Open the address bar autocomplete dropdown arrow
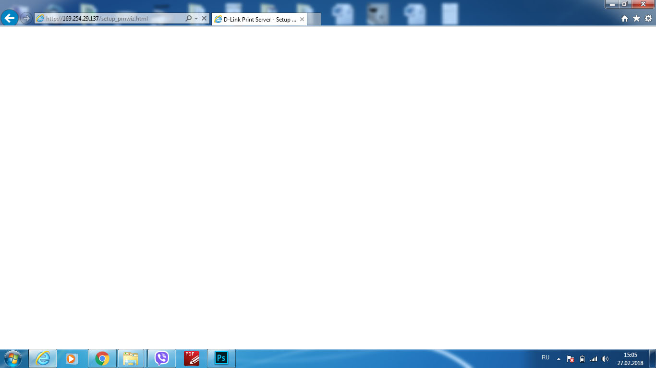The height and width of the screenshot is (368, 656). [196, 19]
